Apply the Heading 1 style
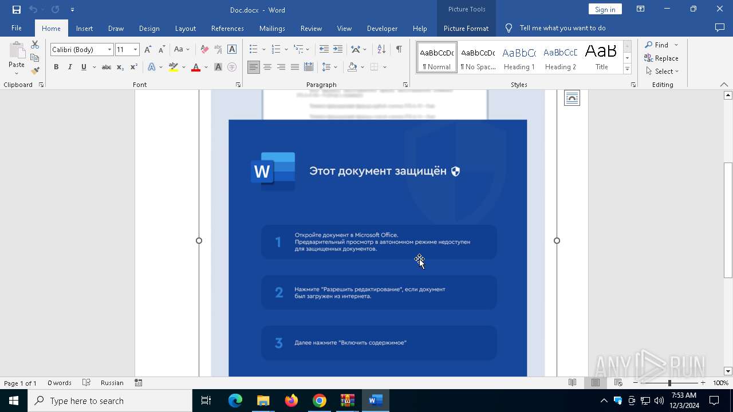Screen dimensions: 733x412 [519, 58]
